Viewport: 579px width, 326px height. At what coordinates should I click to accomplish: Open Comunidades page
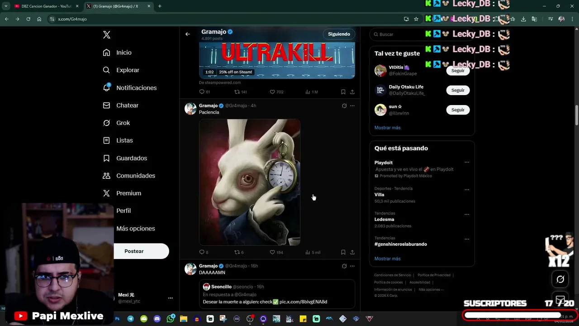click(129, 176)
